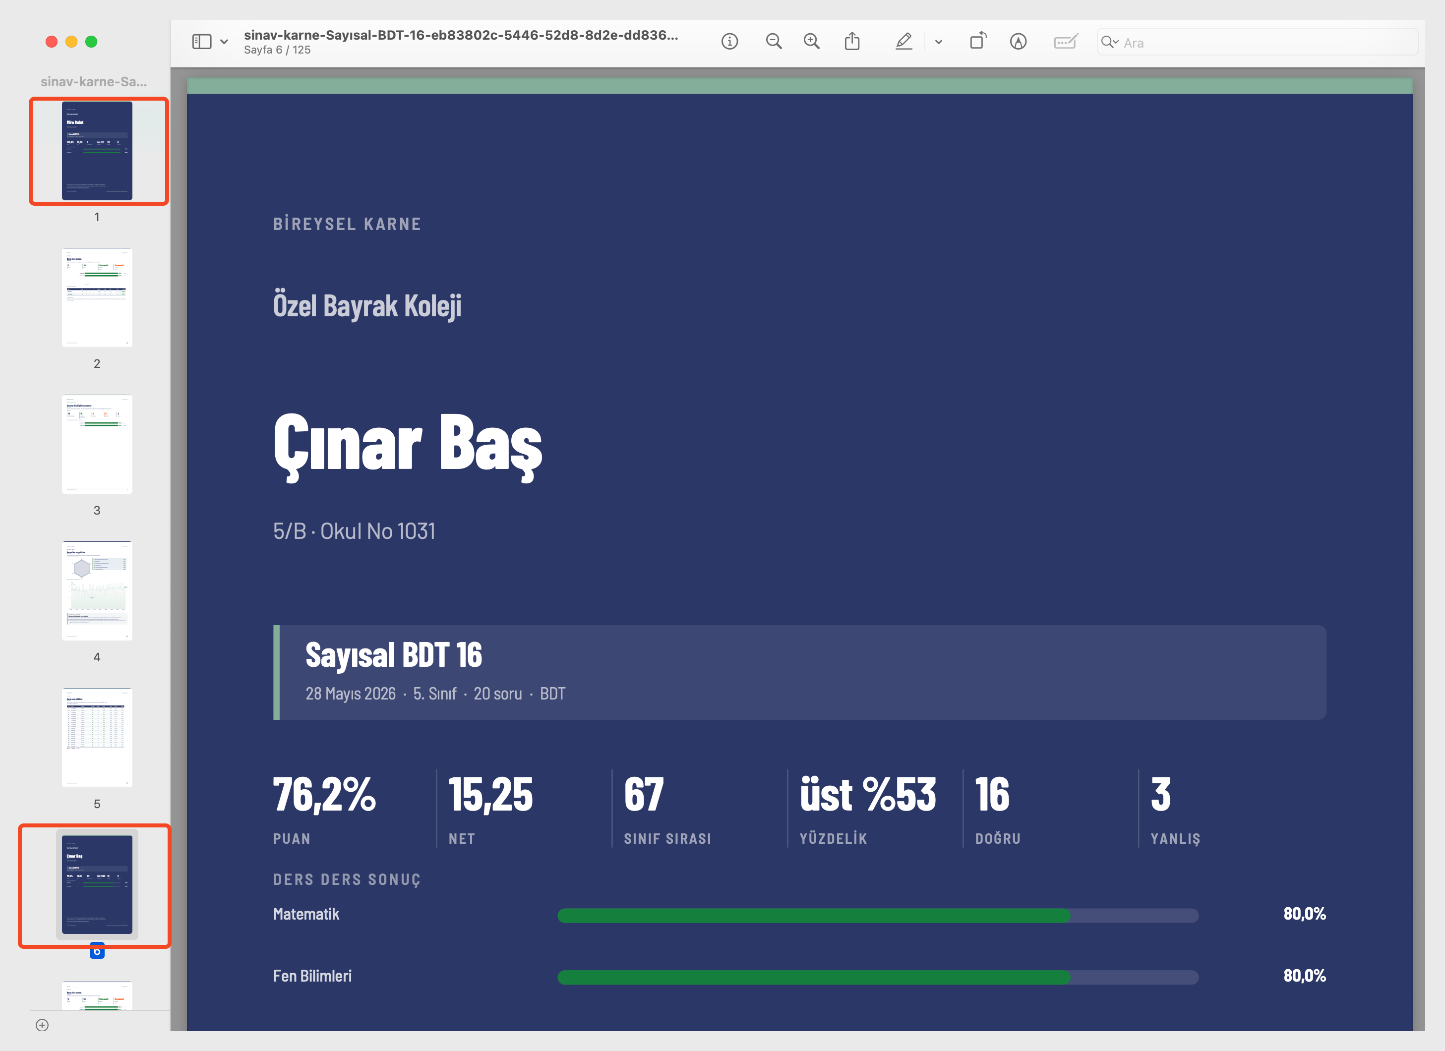
Task: Click the 'Özel Bayrak Koleji' heading
Action: [x=367, y=306]
